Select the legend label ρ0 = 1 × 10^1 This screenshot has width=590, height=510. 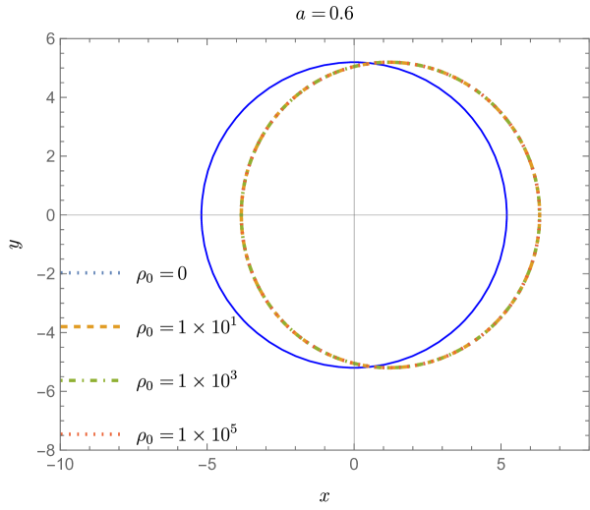(x=186, y=327)
